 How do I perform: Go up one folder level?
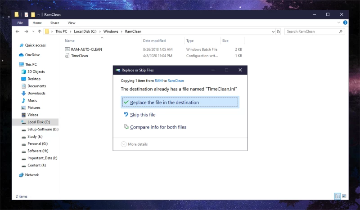coord(40,31)
